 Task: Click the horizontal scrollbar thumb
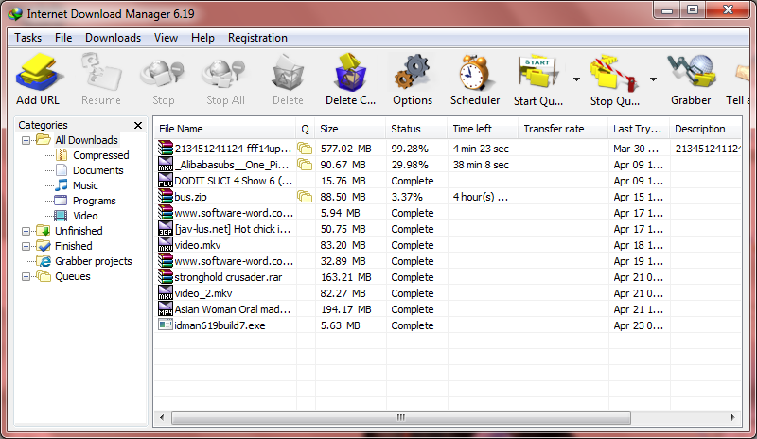(400, 417)
